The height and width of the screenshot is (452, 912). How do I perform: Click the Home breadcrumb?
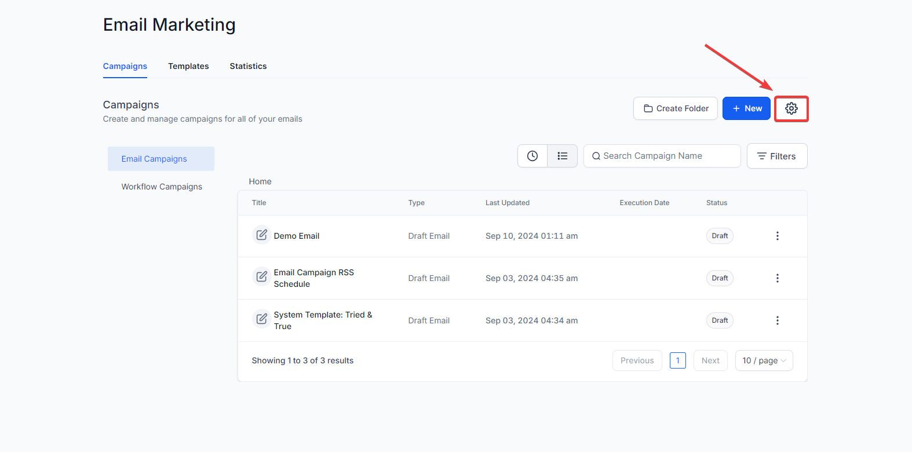[x=260, y=181]
